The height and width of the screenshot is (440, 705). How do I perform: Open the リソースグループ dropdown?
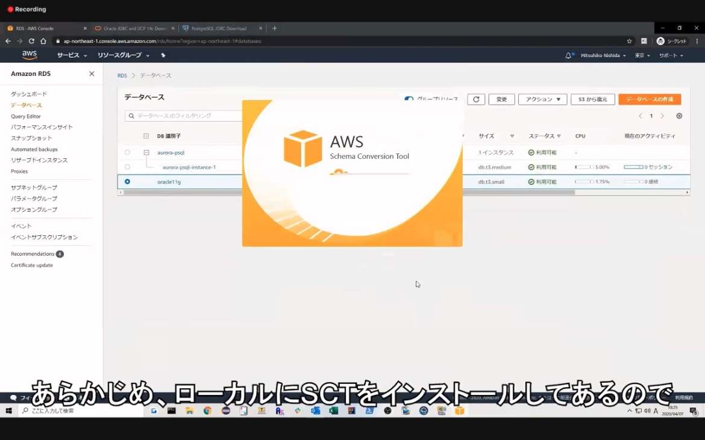click(x=124, y=55)
